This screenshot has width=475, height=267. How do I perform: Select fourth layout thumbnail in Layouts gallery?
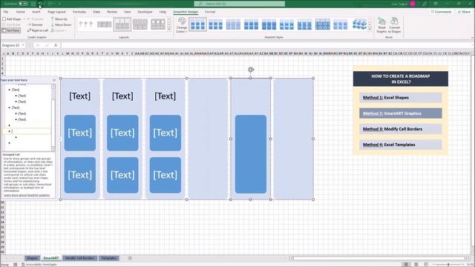pos(140,24)
